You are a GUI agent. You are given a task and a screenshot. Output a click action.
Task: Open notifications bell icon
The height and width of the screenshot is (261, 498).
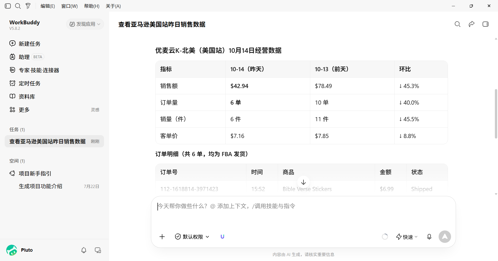[84, 250]
